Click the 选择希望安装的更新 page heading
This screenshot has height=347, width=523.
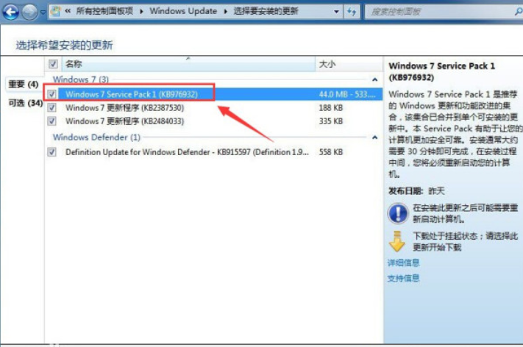[x=65, y=45]
